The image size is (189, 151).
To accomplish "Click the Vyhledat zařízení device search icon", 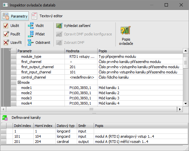I will pyautogui.click(x=59, y=26).
